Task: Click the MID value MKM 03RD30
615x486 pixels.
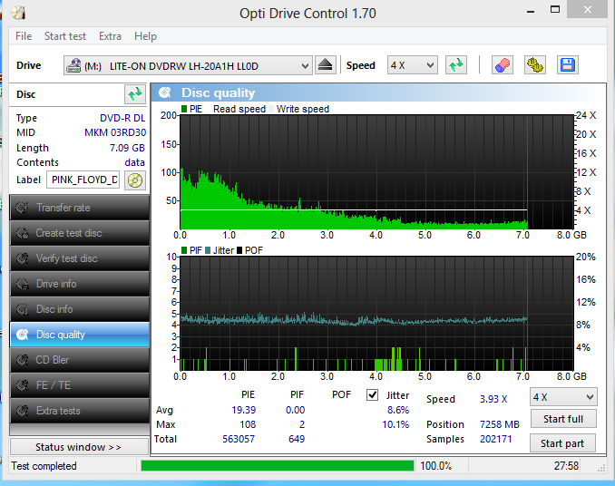Action: pos(115,132)
